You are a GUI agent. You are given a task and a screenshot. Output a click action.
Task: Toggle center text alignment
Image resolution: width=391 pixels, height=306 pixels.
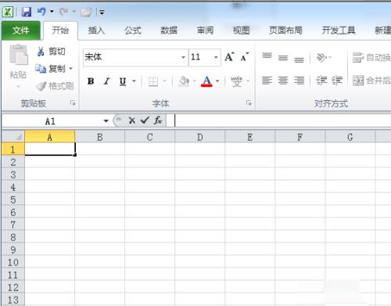pyautogui.click(x=283, y=81)
